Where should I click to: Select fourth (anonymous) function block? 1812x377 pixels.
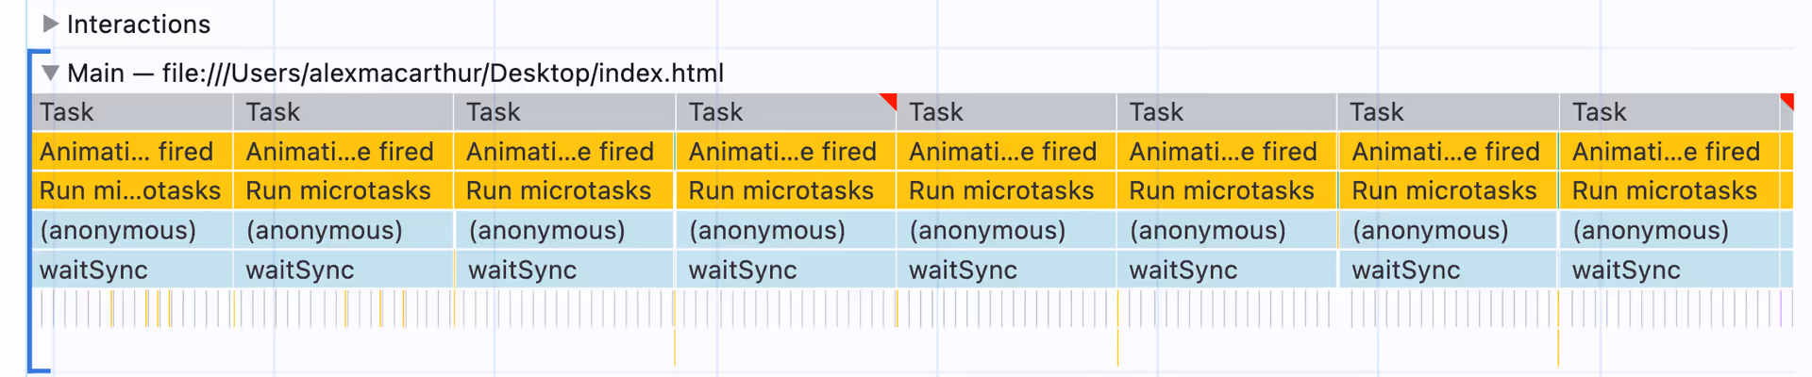tap(785, 231)
